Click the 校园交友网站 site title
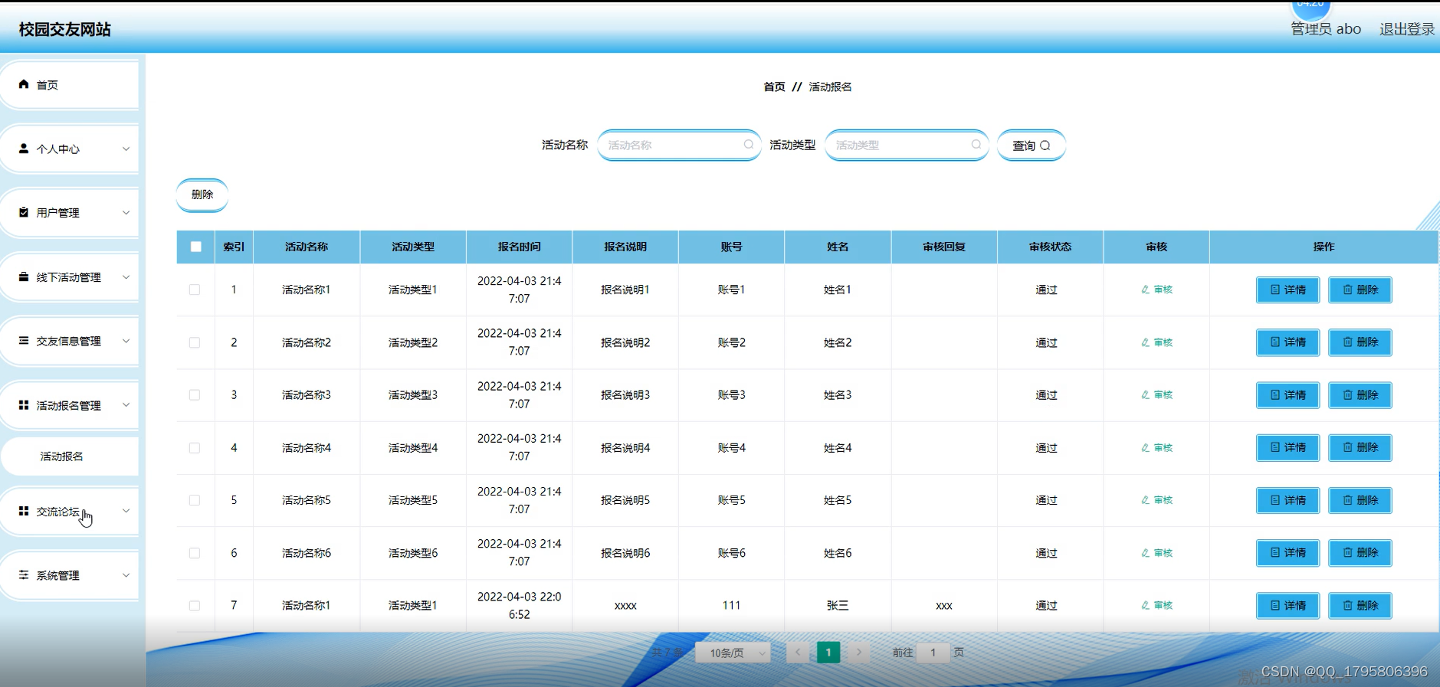The height and width of the screenshot is (687, 1440). coord(65,29)
